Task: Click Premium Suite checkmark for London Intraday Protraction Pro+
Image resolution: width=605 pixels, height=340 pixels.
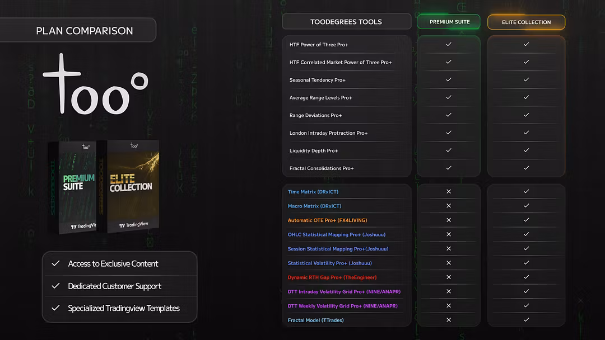Action: pos(449,133)
